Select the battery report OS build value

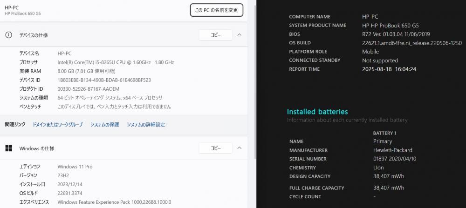[412, 43]
